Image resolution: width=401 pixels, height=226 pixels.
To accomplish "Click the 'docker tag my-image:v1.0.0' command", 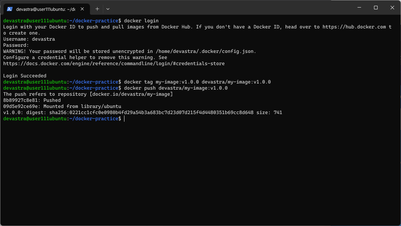I will point(197,82).
